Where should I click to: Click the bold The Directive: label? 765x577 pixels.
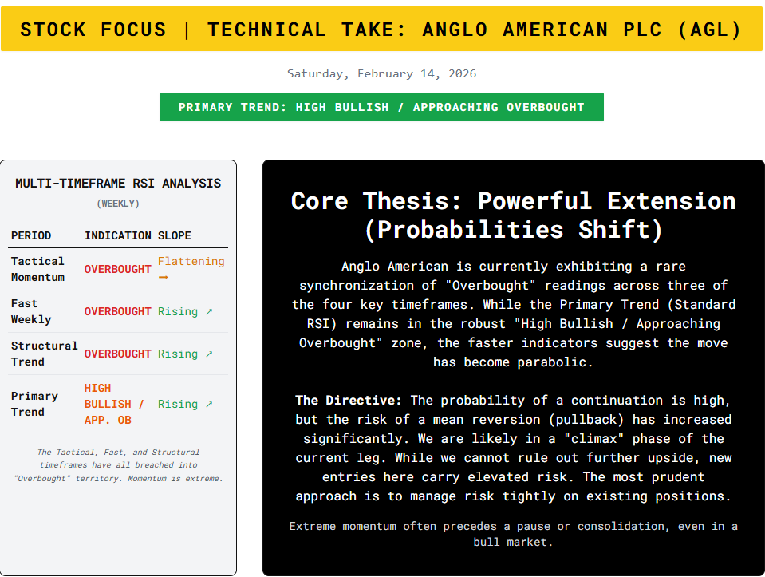click(x=349, y=401)
